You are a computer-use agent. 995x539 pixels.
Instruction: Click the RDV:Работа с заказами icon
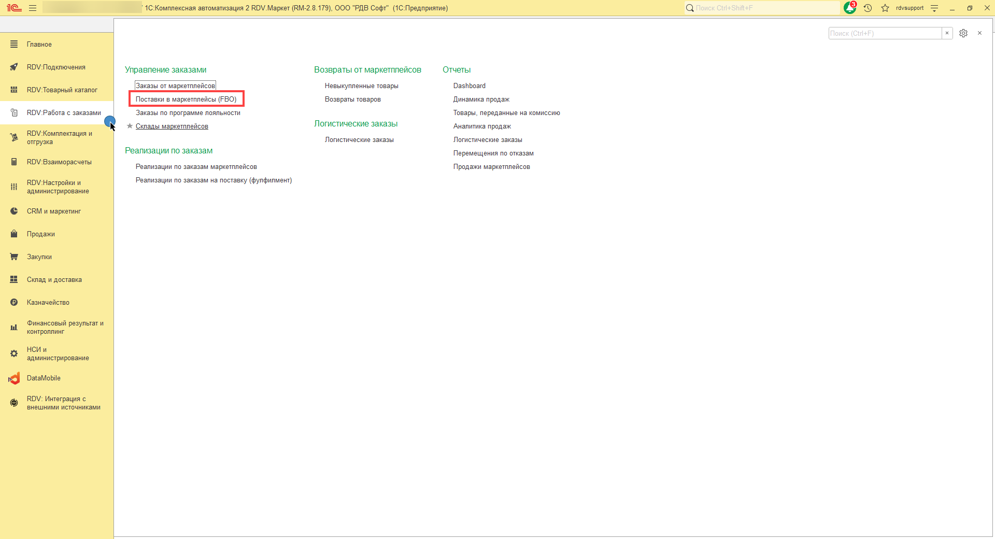(x=14, y=113)
